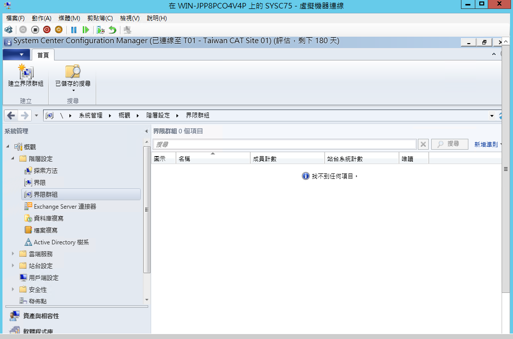Expand the 雲端服務 tree node

[x=13, y=254]
